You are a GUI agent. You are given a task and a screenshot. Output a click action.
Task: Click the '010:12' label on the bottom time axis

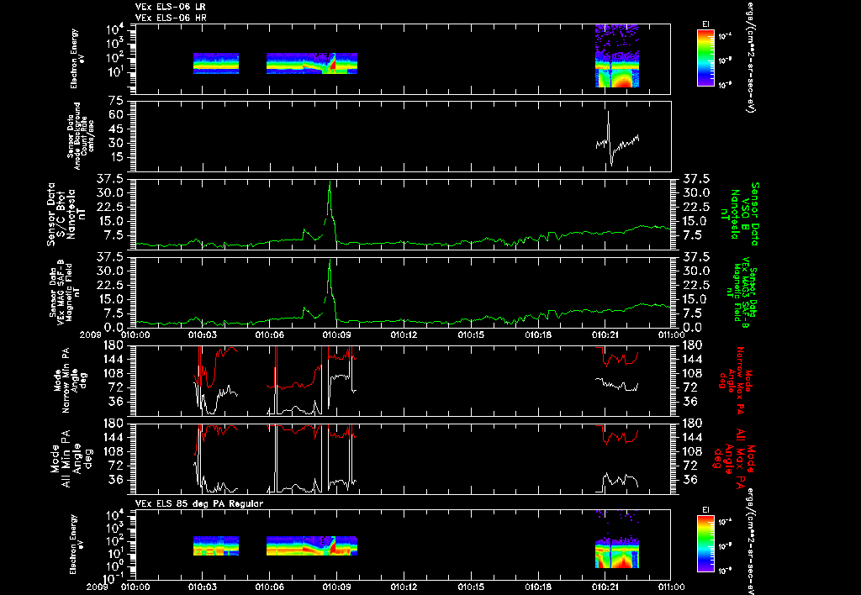[404, 587]
